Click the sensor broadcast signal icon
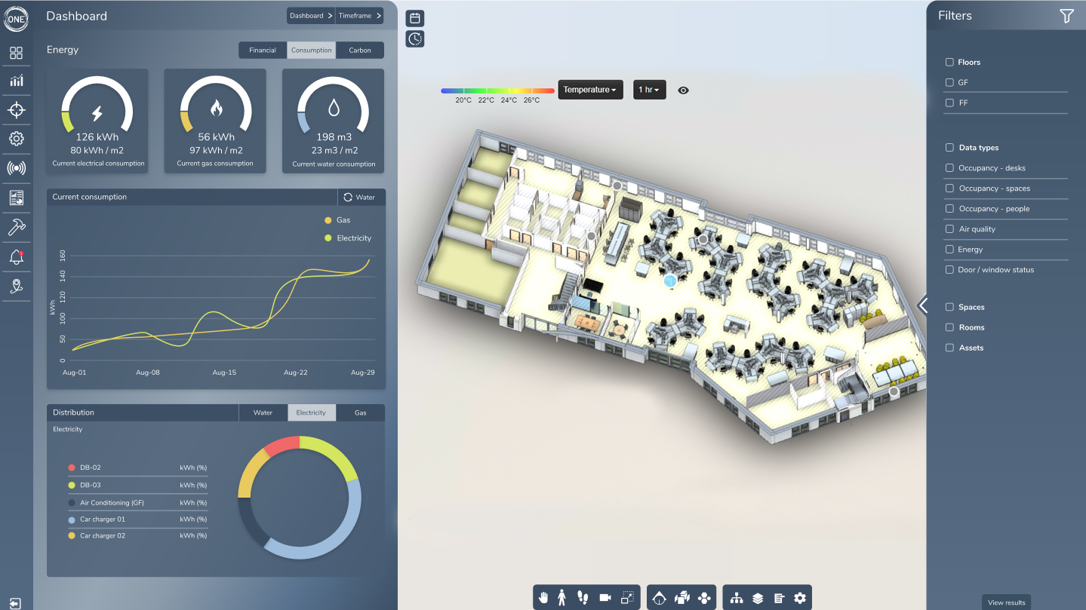Viewport: 1086px width, 610px height. click(16, 168)
